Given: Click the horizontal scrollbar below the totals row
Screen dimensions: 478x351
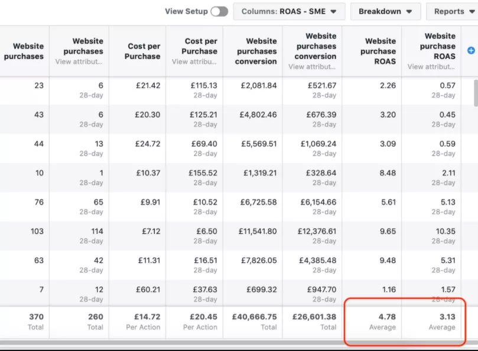Looking at the screenshot, I should click(236, 342).
